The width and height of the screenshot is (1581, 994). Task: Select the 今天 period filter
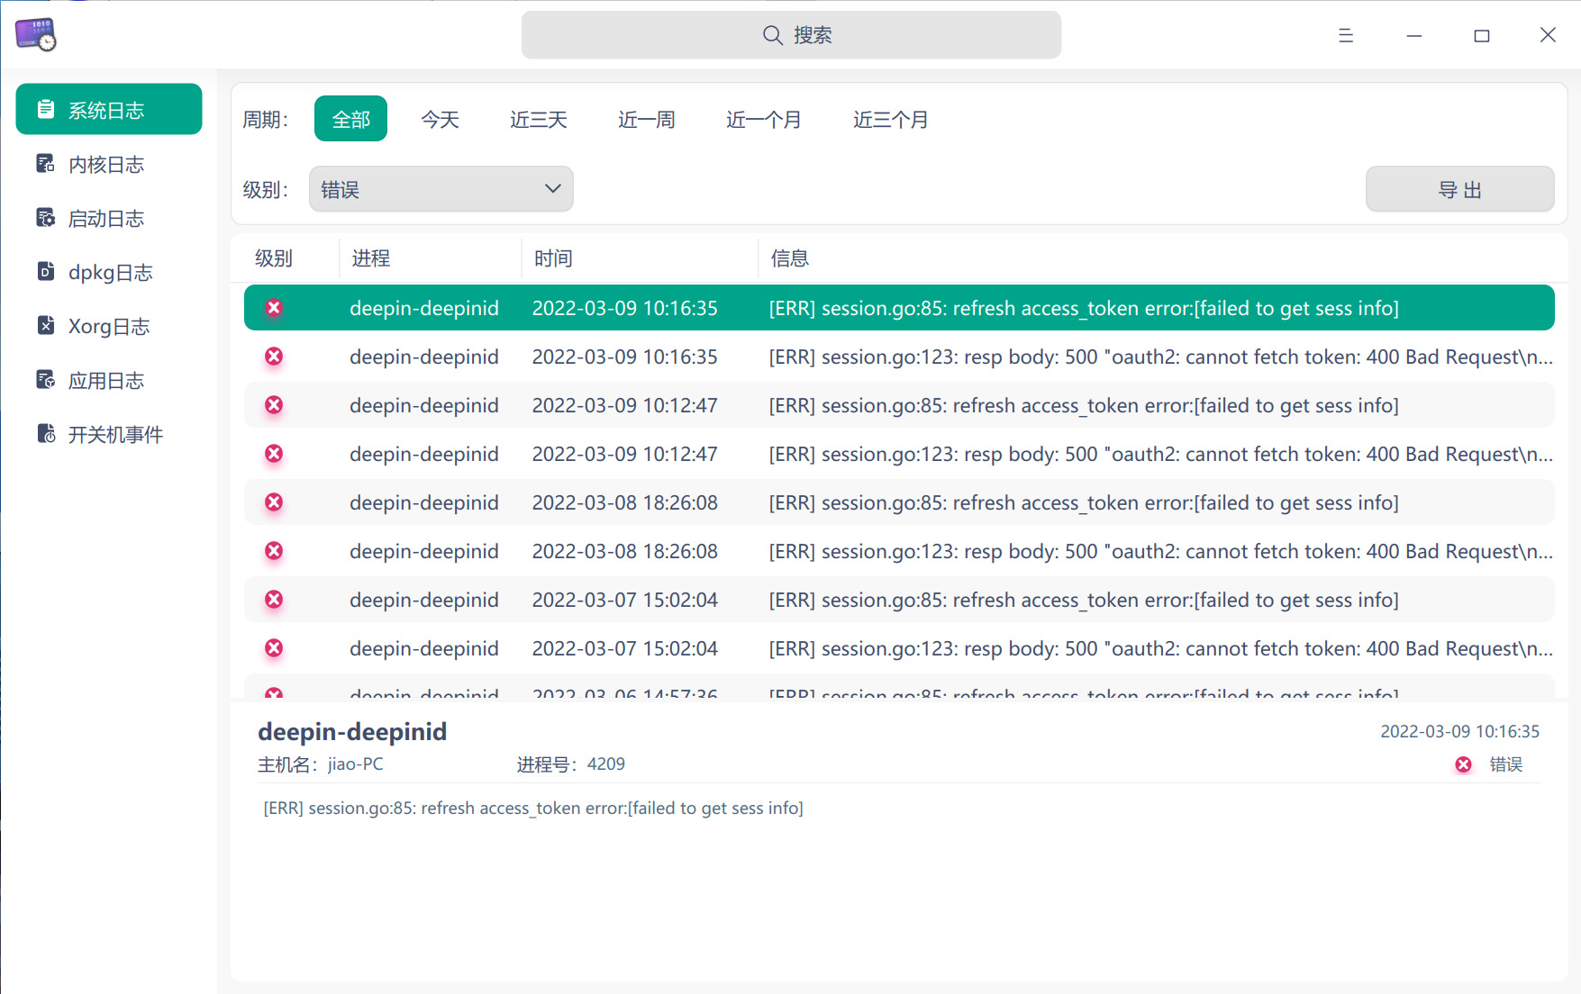(440, 119)
